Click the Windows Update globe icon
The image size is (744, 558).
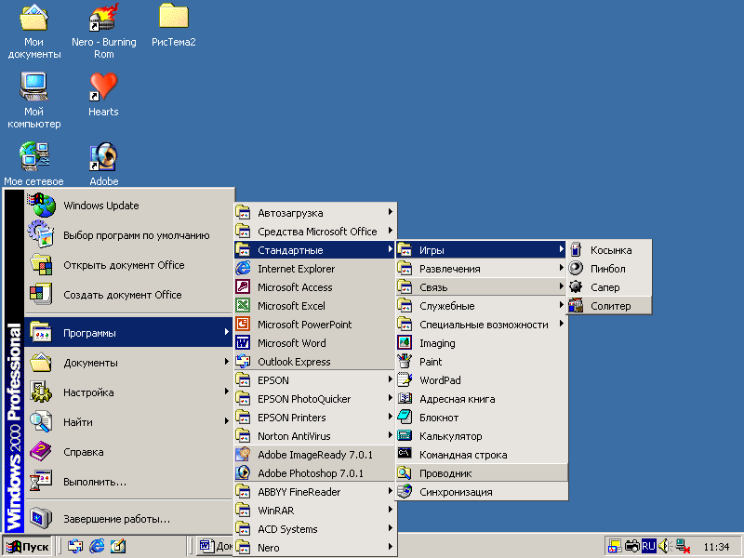42,205
